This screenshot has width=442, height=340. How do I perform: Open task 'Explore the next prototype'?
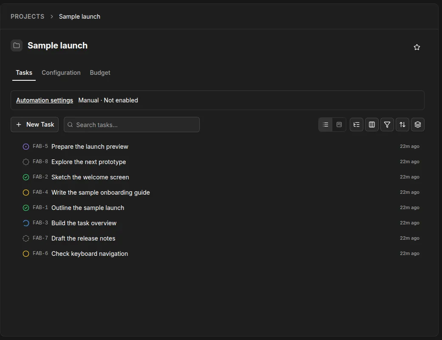point(88,162)
